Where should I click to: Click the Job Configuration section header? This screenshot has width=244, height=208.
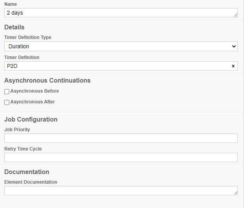click(x=31, y=120)
